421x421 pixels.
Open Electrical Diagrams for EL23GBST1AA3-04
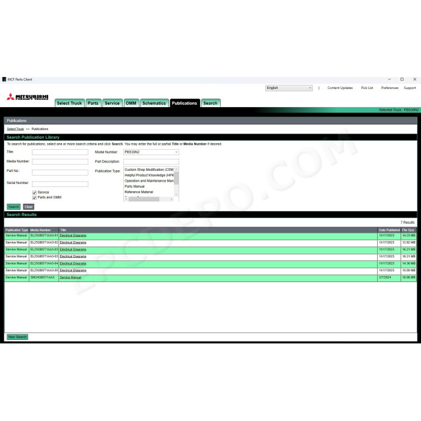coord(73,263)
